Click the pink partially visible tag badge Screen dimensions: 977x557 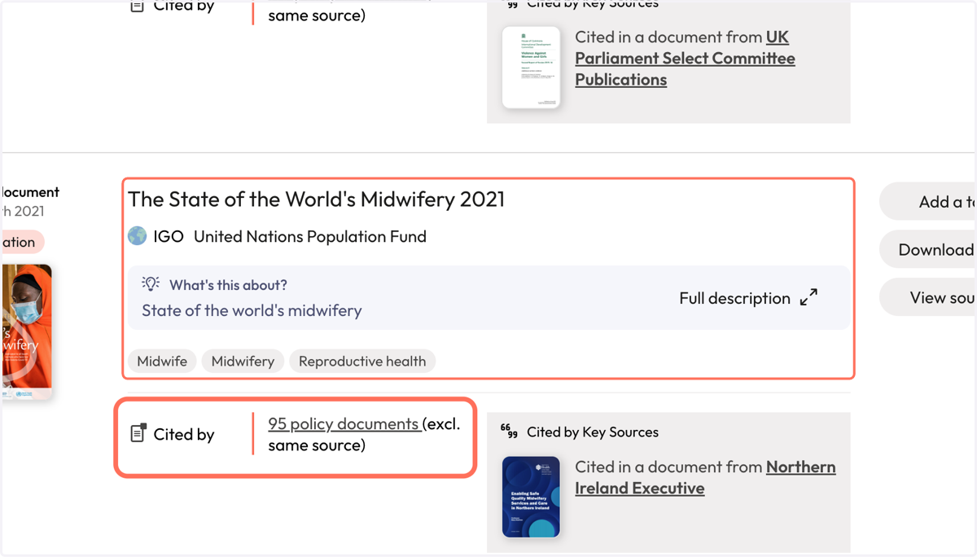click(22, 242)
